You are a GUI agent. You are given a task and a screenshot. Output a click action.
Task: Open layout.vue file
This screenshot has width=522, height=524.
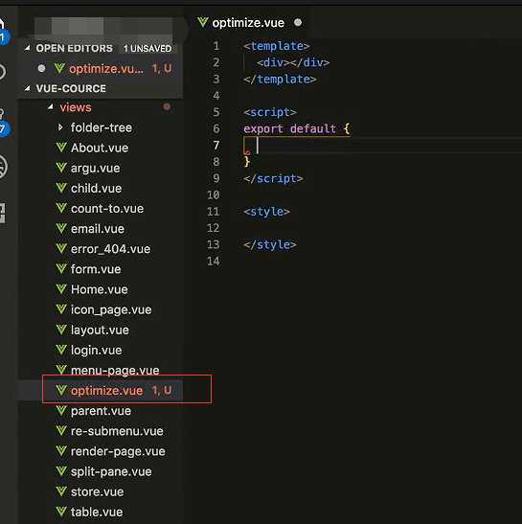click(100, 330)
